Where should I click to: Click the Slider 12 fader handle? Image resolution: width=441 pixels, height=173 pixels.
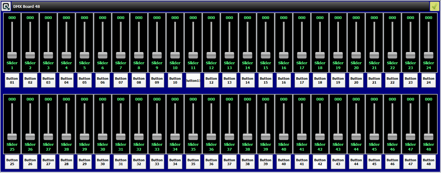pyautogui.click(x=211, y=55)
